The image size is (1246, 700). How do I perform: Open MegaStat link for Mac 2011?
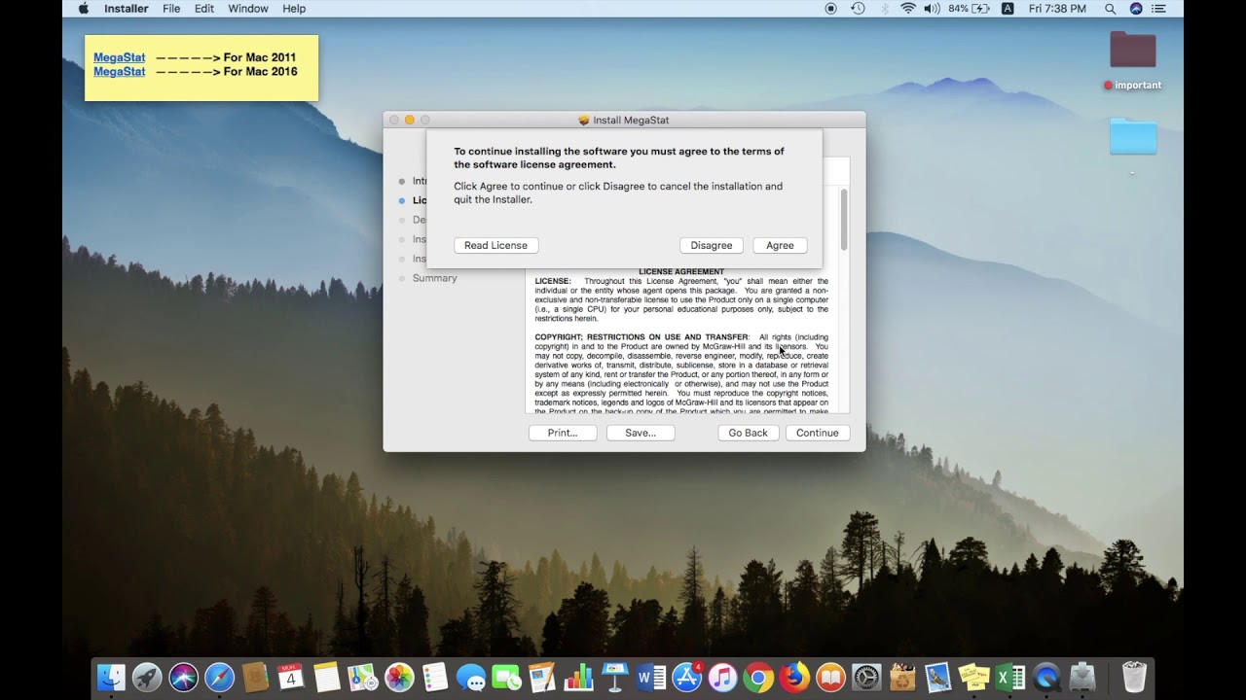pyautogui.click(x=119, y=57)
